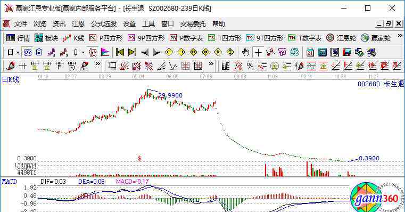
Task: Expand the candlestick type dropdown arrow
Action: [x=83, y=53]
